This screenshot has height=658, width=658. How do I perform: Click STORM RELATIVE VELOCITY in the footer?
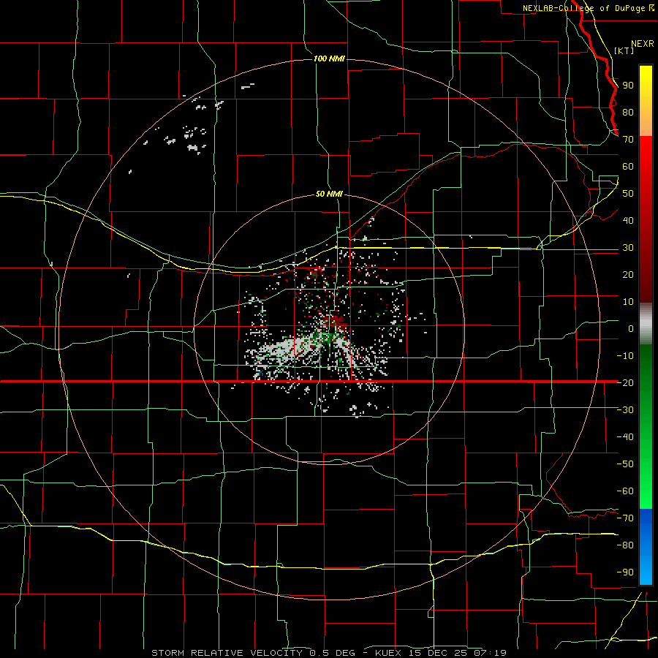click(x=227, y=653)
